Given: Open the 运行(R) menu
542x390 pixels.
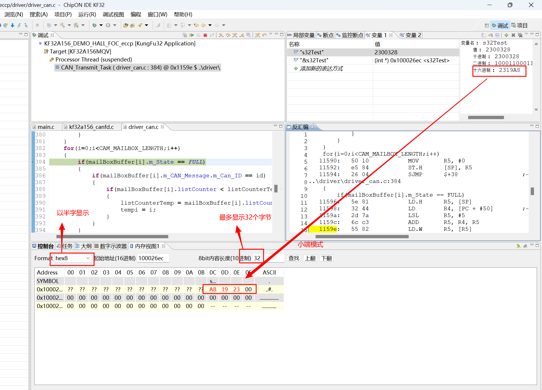Looking at the screenshot, I should click(x=87, y=14).
